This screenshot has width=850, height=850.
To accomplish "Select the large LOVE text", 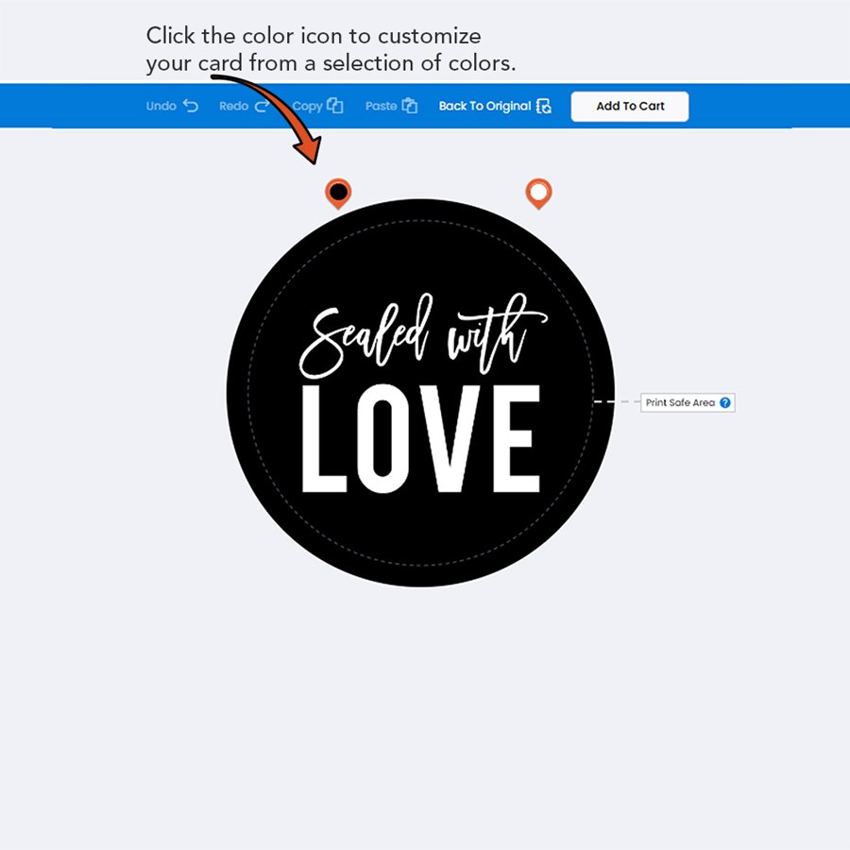I will click(x=420, y=438).
